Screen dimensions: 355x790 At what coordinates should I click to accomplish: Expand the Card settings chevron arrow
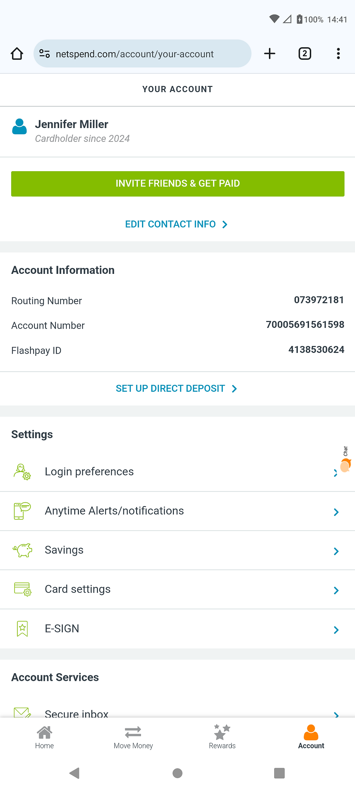tap(336, 590)
